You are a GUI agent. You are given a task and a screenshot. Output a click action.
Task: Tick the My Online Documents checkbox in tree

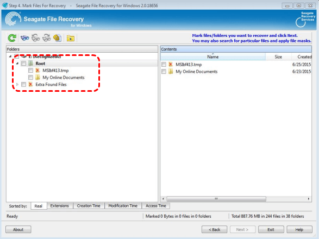pyautogui.click(x=30, y=78)
